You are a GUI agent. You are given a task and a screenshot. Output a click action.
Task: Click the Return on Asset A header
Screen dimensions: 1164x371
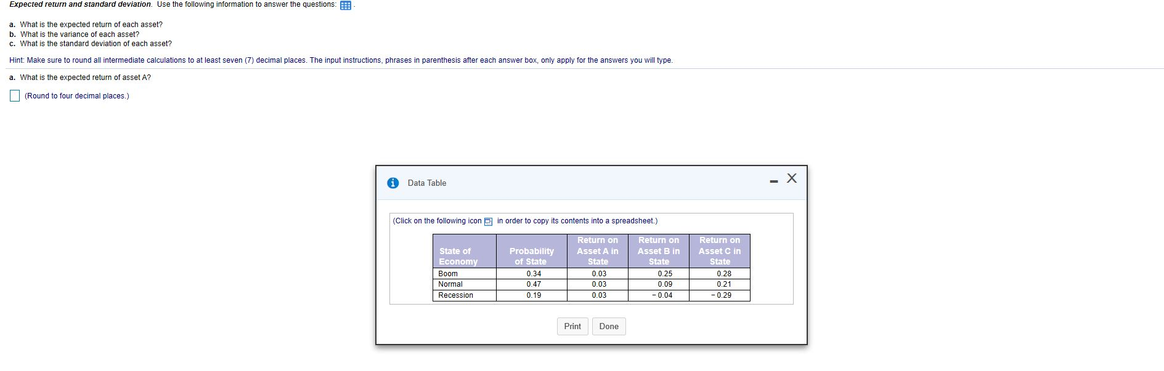597,251
